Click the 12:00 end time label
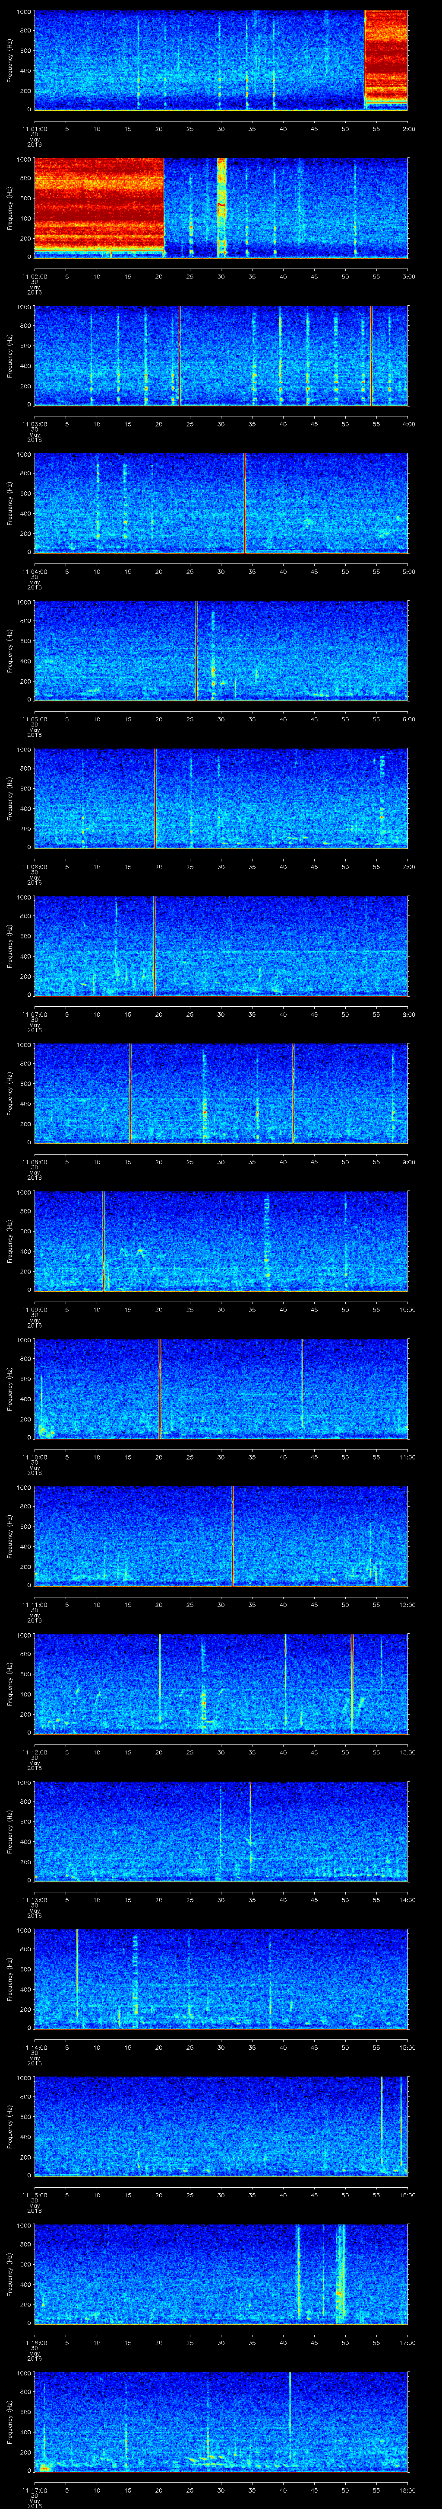The image size is (442, 2509). point(407,1604)
